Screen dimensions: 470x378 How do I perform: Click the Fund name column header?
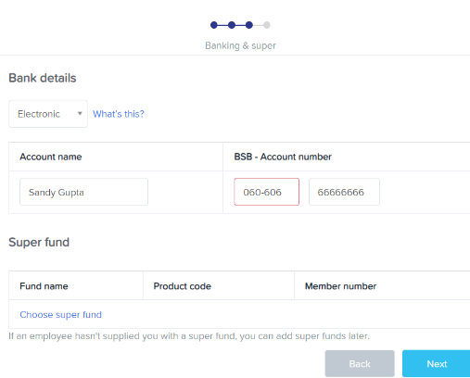[44, 286]
